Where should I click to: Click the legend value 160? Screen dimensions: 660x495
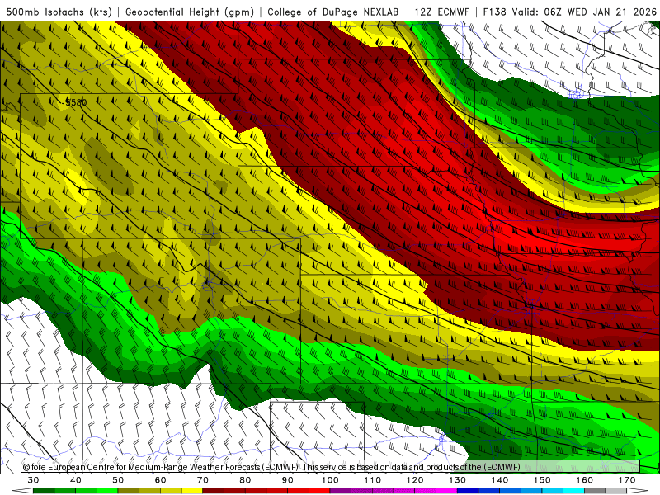[585, 480]
